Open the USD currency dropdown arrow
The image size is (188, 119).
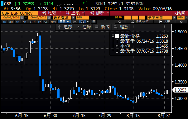point(186,18)
